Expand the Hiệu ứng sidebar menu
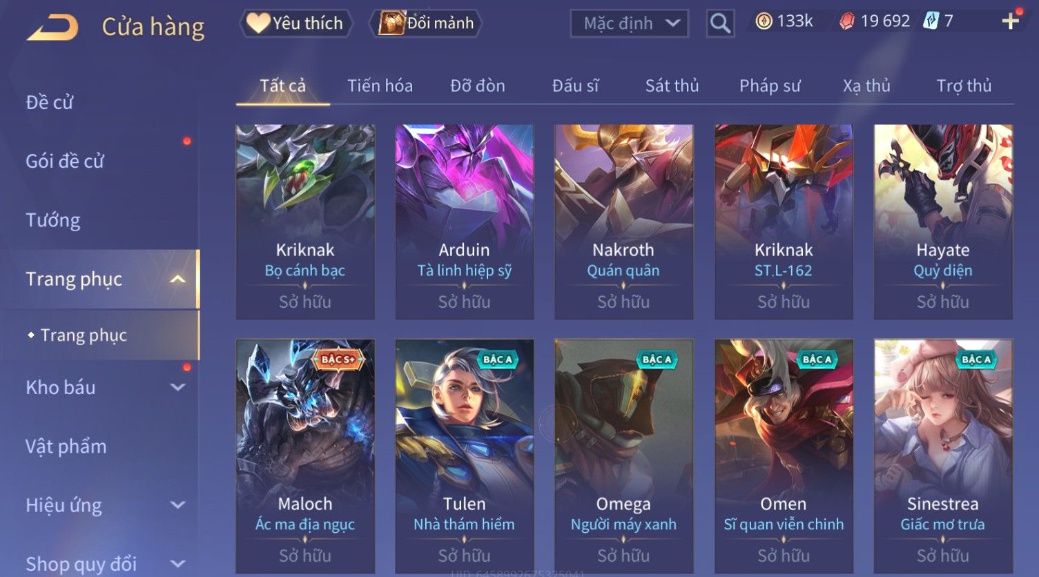This screenshot has width=1039, height=577. (x=177, y=505)
